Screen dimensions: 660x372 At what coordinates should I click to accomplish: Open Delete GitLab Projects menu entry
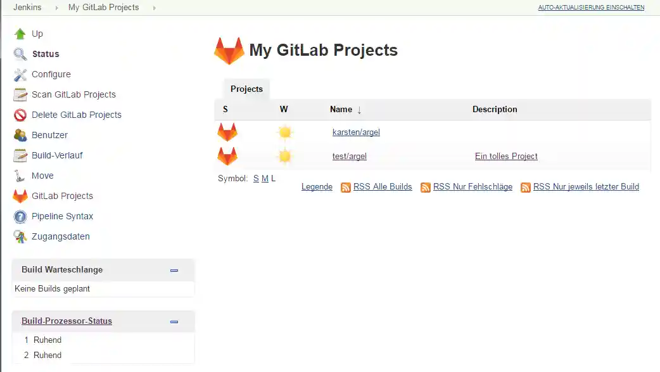pos(77,115)
